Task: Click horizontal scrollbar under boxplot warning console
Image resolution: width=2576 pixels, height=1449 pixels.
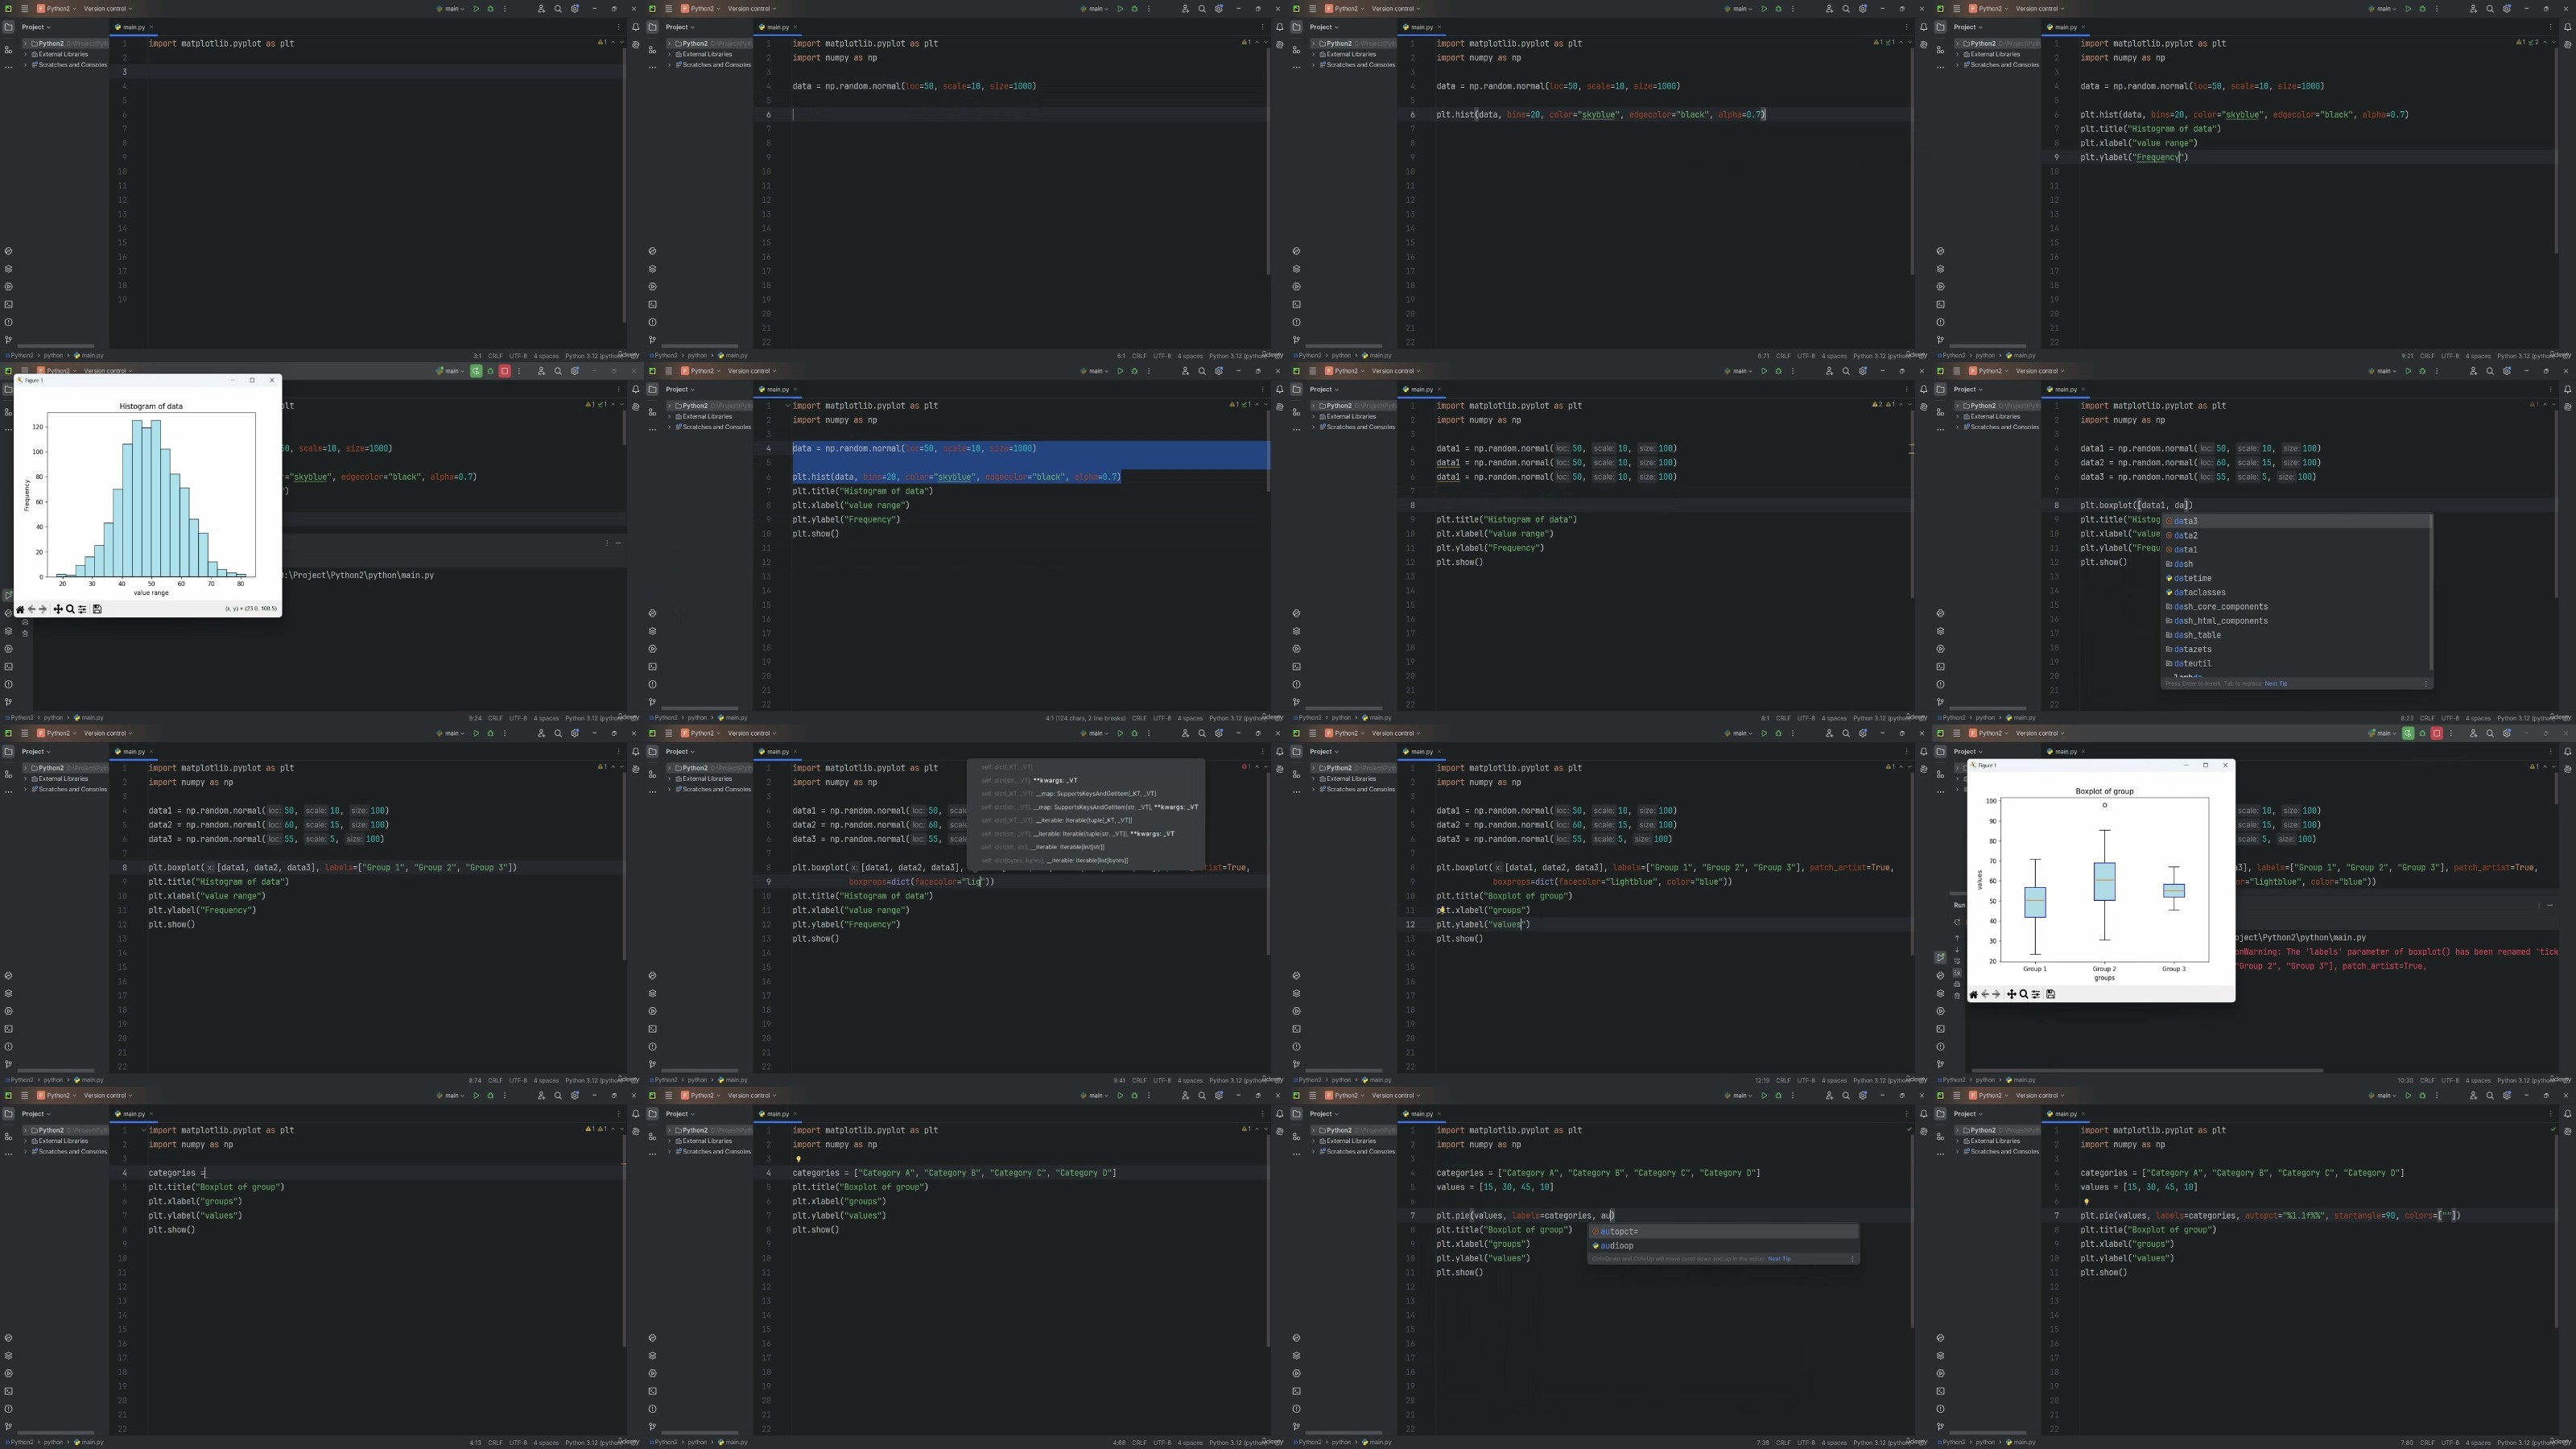Action: click(x=2146, y=1071)
